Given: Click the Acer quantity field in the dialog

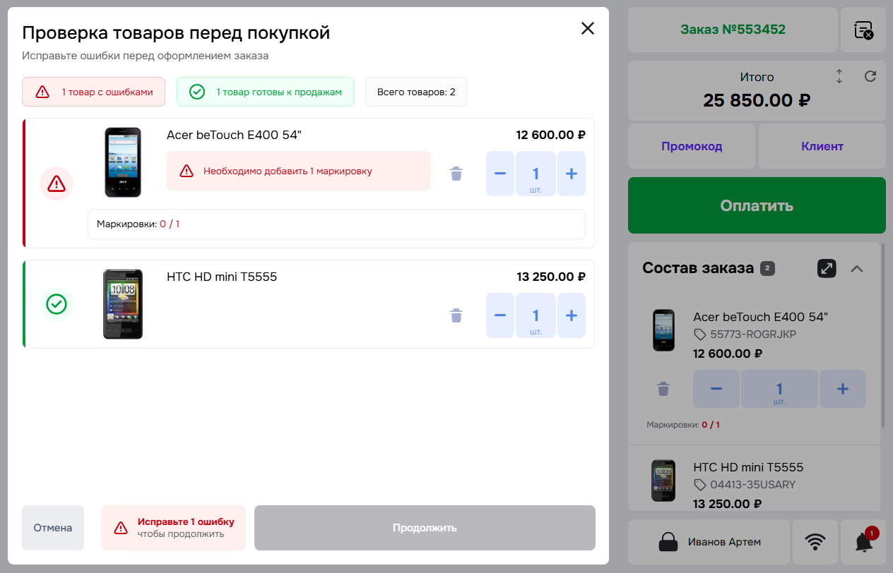Looking at the screenshot, I should click(536, 174).
